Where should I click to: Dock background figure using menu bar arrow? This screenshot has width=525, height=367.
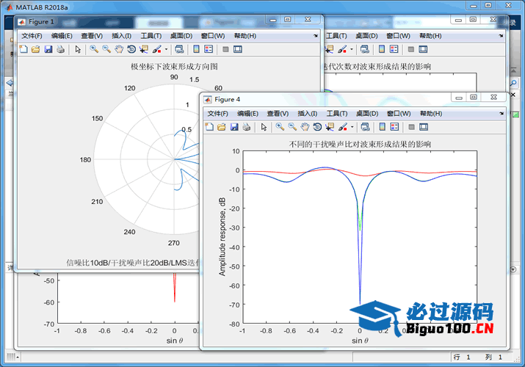click(x=501, y=36)
